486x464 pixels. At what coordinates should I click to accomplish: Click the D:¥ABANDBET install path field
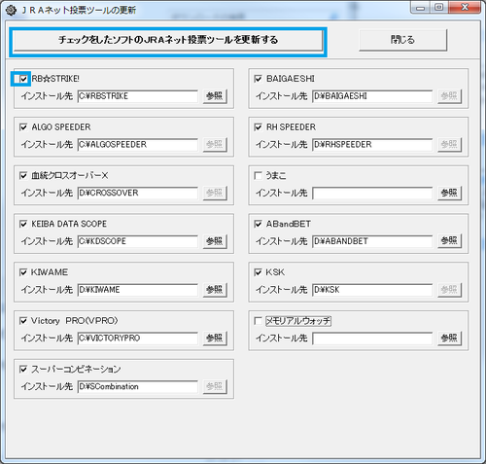click(x=372, y=241)
